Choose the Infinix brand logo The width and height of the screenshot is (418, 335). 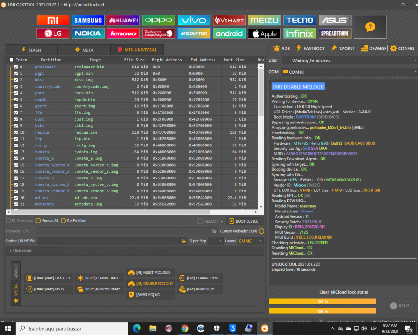coord(300,33)
